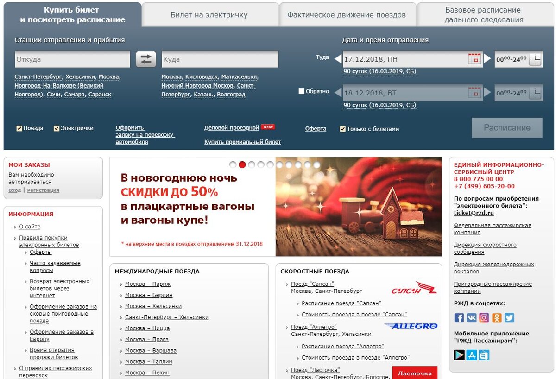Open Поезд "Ласточка" link
Viewport: 556px width, 379px height.
(x=316, y=370)
